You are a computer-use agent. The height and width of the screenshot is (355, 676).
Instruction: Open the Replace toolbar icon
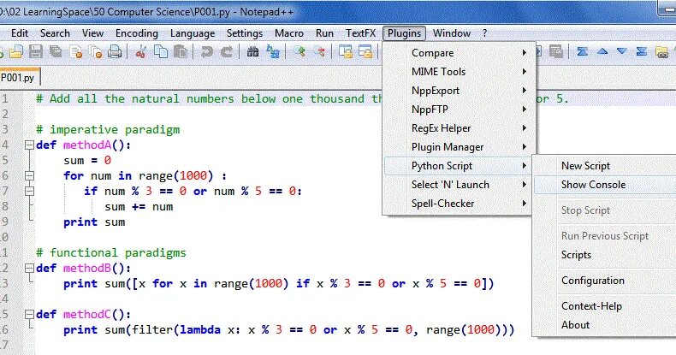272,51
